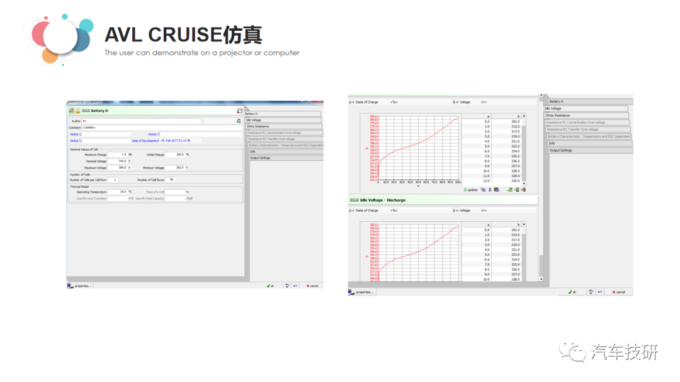Click the undo arrow icon in the battery form dialog

[x=295, y=286]
